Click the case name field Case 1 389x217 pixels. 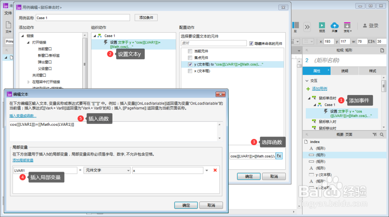click(82, 18)
